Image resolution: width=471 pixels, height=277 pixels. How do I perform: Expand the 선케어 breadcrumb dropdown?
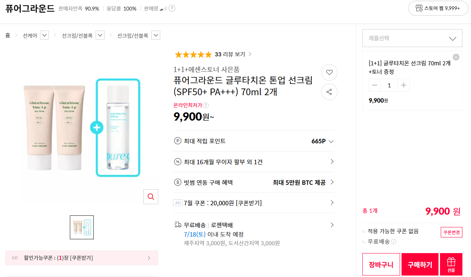coord(44,35)
